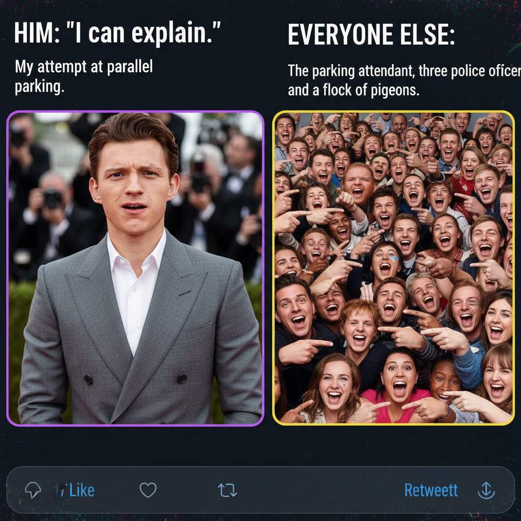Click a dark button on the gray jacket
521x521 pixels.
(88, 379)
